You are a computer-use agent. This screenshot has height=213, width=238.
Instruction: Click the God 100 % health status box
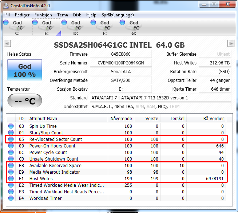(x=25, y=70)
